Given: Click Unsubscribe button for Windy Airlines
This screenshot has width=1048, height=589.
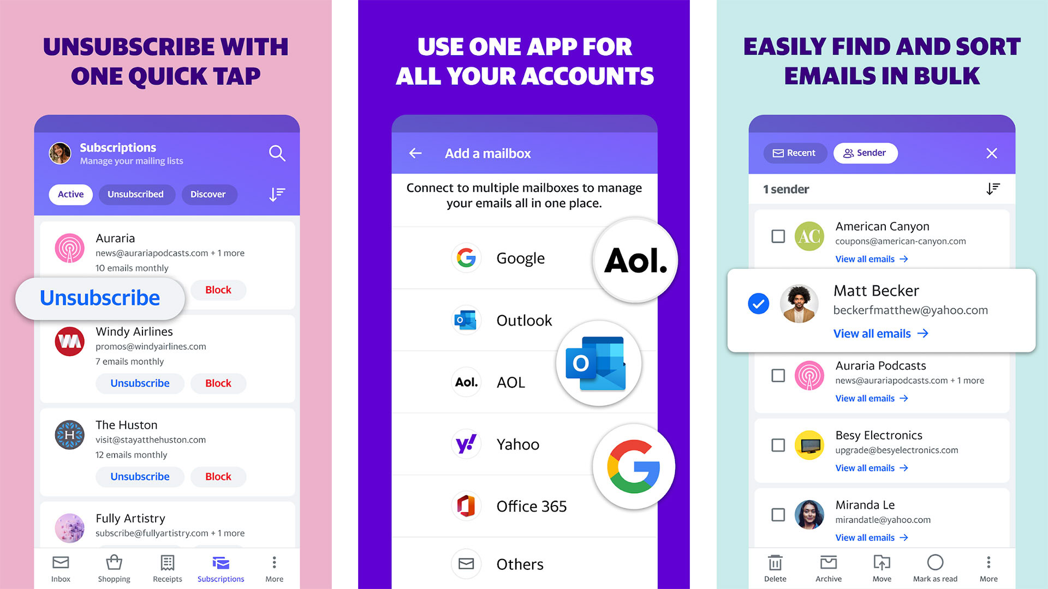Looking at the screenshot, I should coord(140,383).
